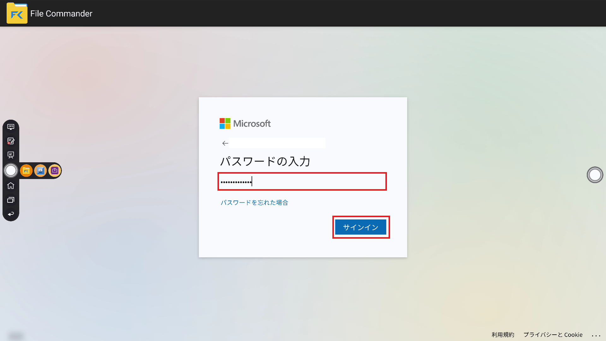Focus the password input field

(302, 182)
